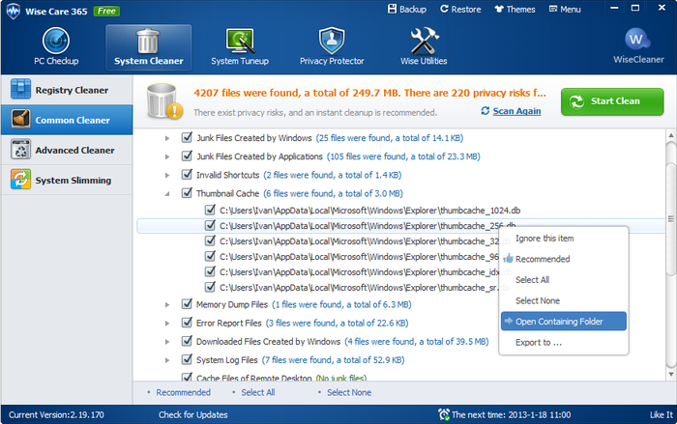Click the Menu icon in title bar
677x424 pixels.
point(553,9)
